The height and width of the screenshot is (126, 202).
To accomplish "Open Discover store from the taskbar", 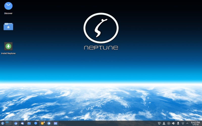I will click(x=36, y=123).
